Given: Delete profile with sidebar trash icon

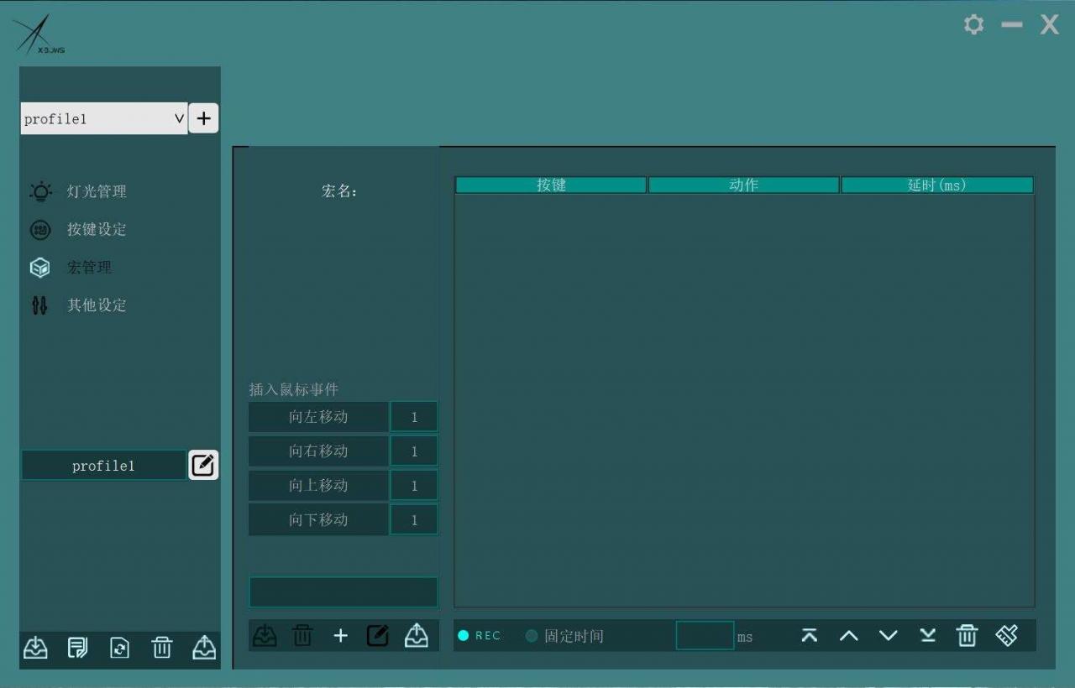Looking at the screenshot, I should (162, 648).
